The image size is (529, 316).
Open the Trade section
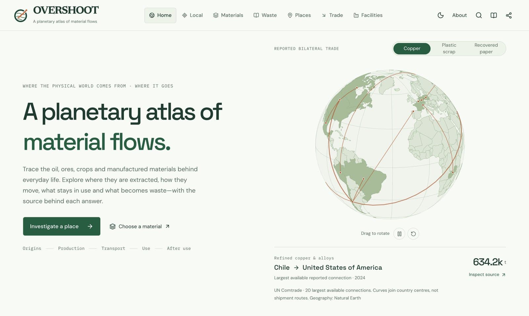tap(332, 15)
